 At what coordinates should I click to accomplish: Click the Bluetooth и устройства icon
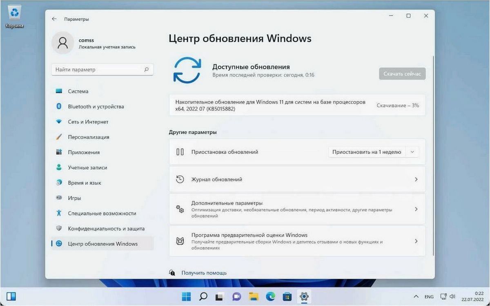(59, 106)
